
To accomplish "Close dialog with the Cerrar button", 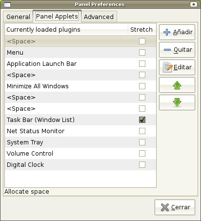I will [x=175, y=207].
